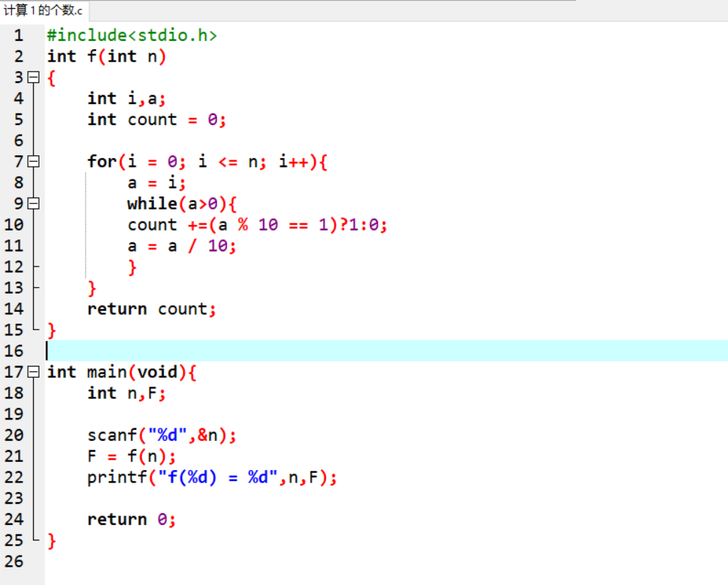Click the 'a = a / 10;' statement
The image size is (728, 585).
tap(182, 246)
